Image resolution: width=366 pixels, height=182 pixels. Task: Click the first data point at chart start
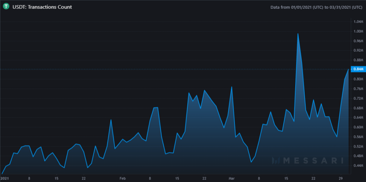2,174
